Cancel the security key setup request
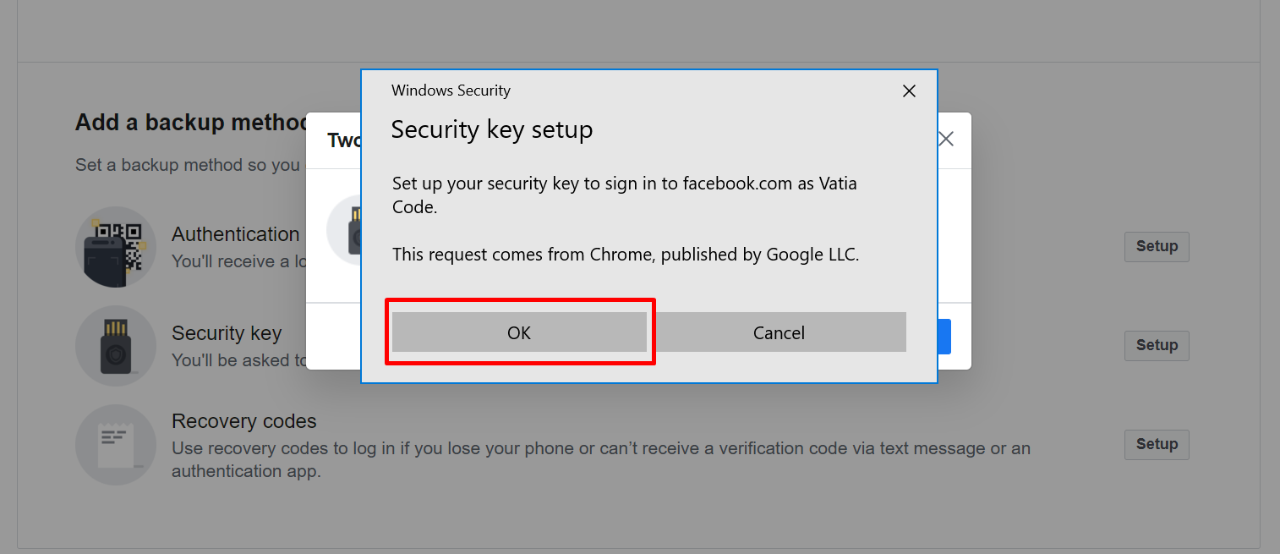The width and height of the screenshot is (1280, 554). (x=779, y=332)
